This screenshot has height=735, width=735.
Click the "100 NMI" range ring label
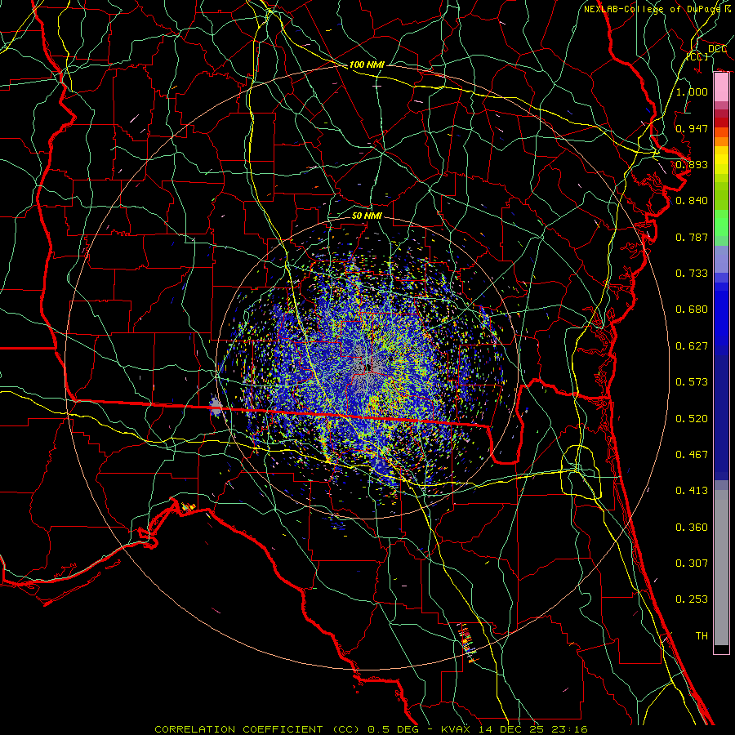tap(367, 65)
